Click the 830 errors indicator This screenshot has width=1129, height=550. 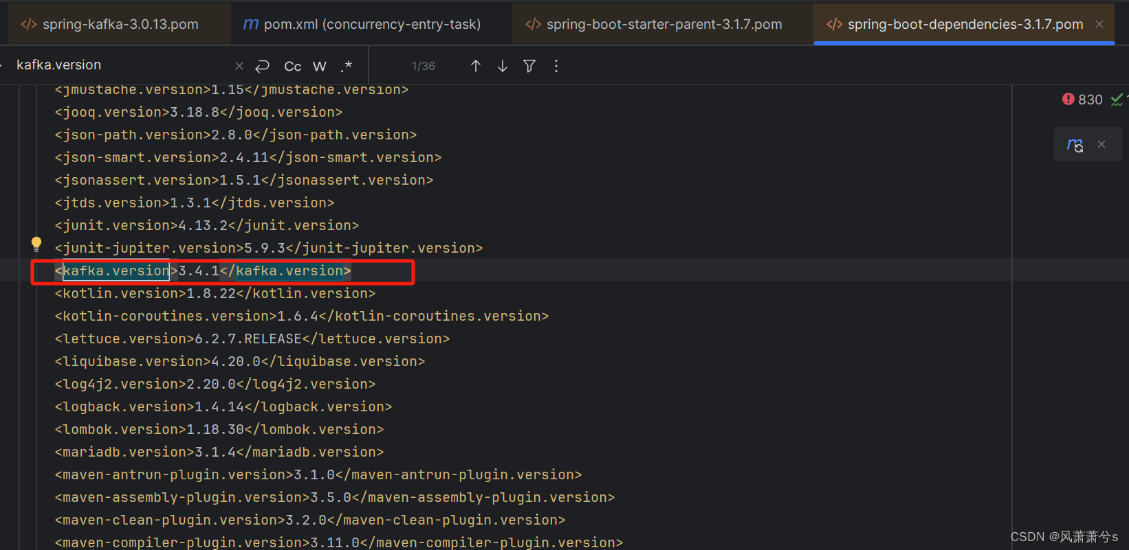point(1082,100)
